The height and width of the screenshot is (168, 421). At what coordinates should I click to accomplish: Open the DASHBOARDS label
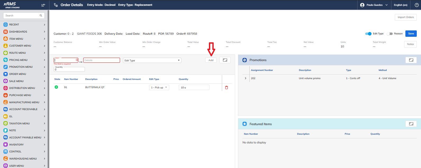(18, 32)
